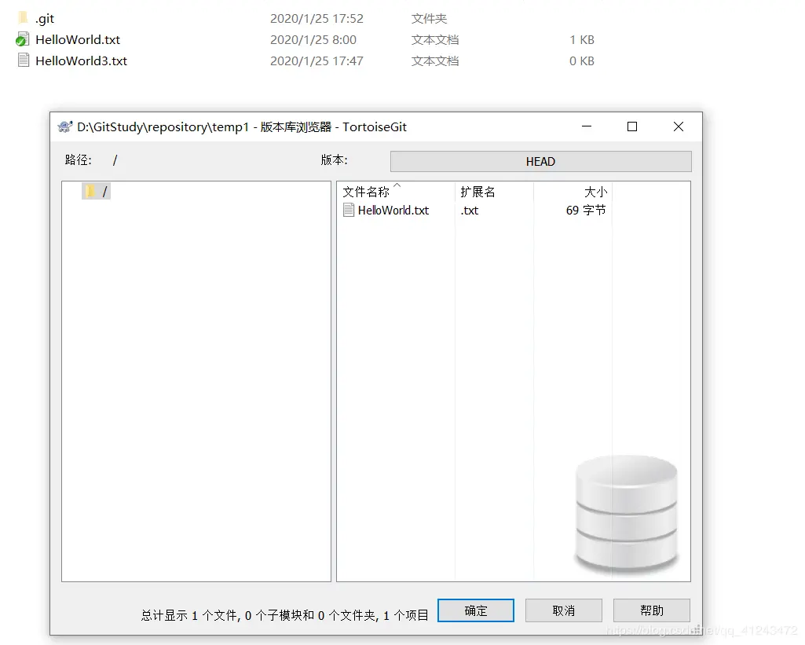Sort by the 大小 column header
The width and height of the screenshot is (805, 645).
(595, 191)
